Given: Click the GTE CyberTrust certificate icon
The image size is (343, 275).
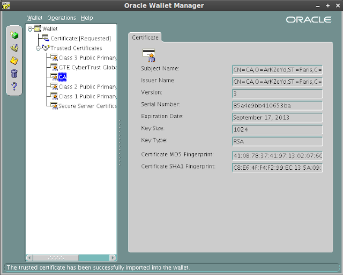Looking at the screenshot, I should click(54, 67).
